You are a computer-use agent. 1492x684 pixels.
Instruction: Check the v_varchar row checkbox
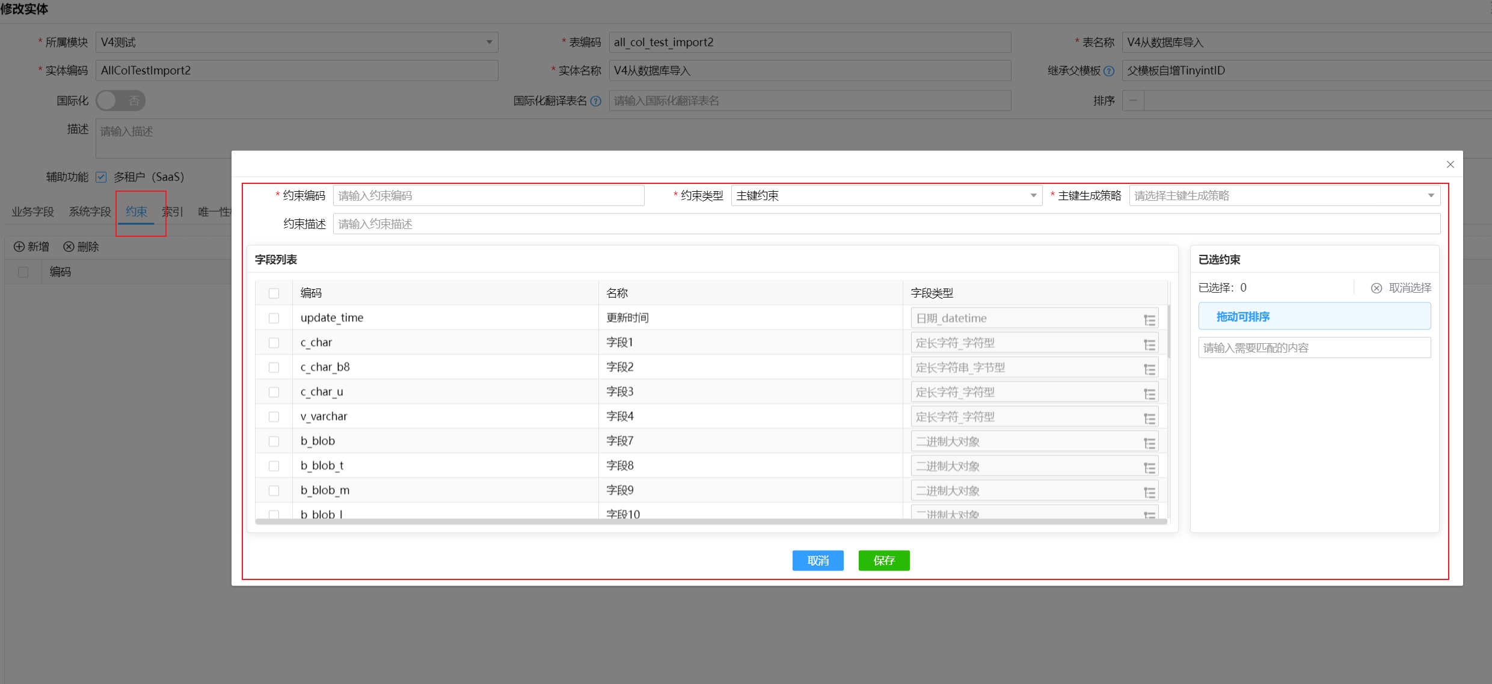(x=274, y=417)
